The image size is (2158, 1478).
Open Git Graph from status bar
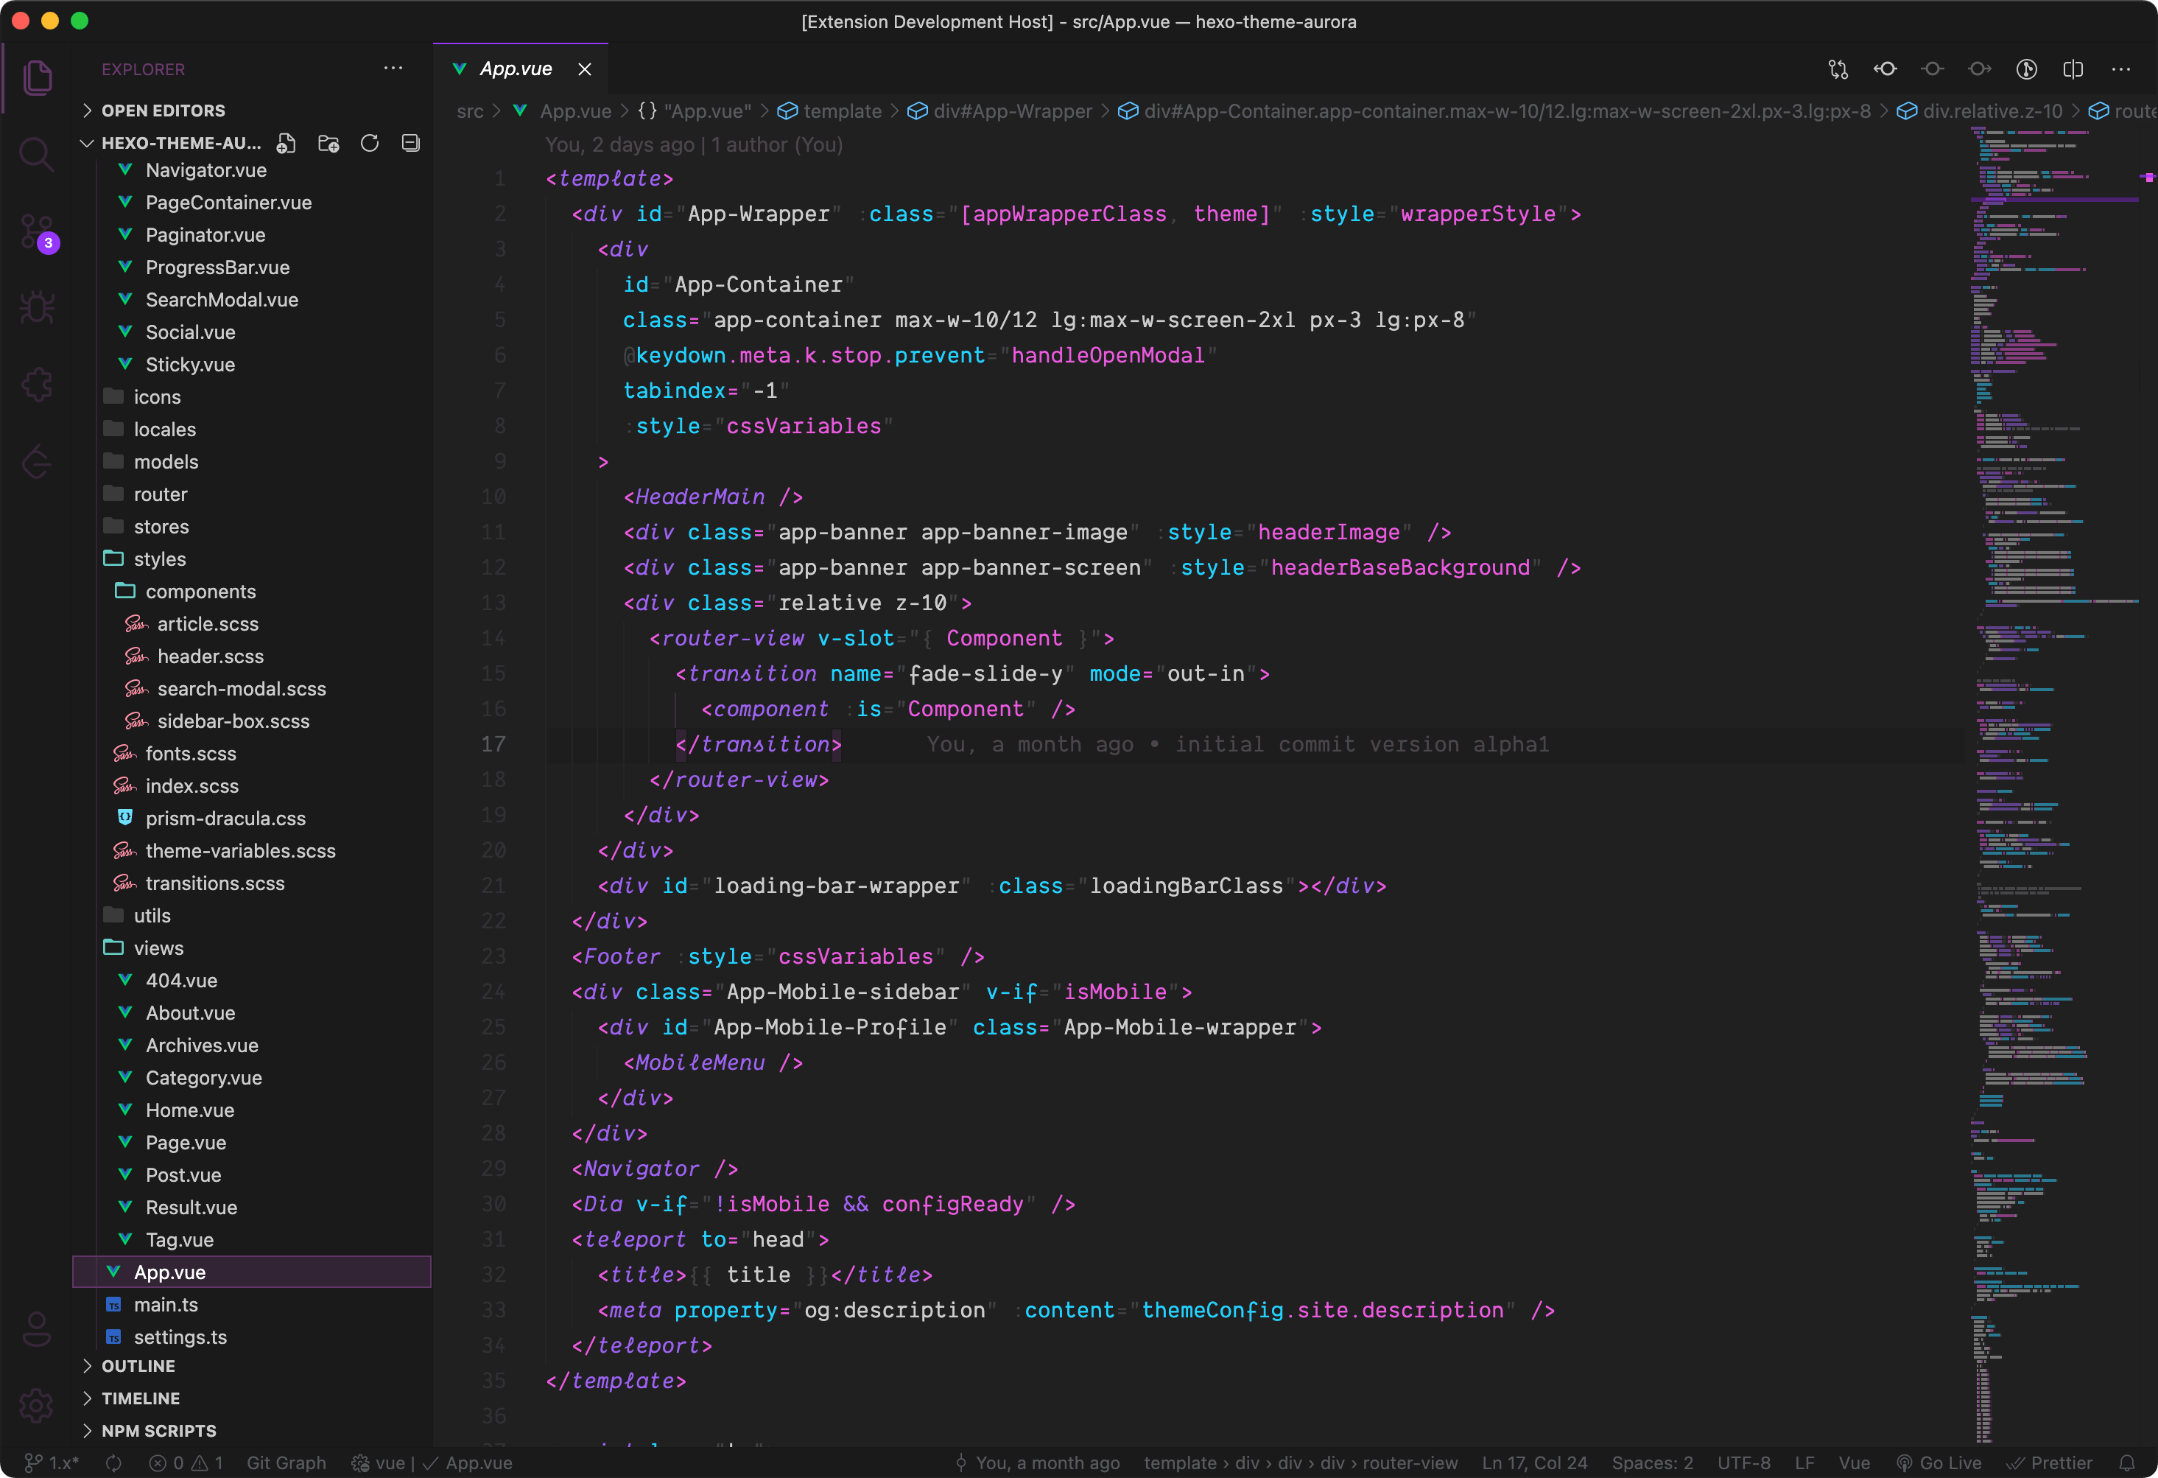286,1463
